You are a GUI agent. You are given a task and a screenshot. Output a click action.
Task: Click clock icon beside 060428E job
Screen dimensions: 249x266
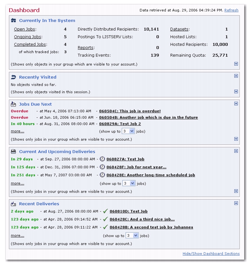click(102, 175)
